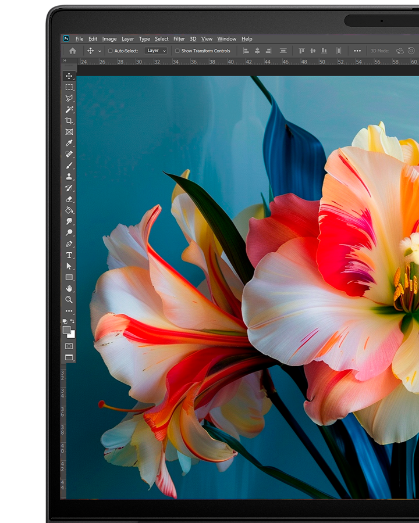Select the Paint Bucket tool

(x=69, y=210)
